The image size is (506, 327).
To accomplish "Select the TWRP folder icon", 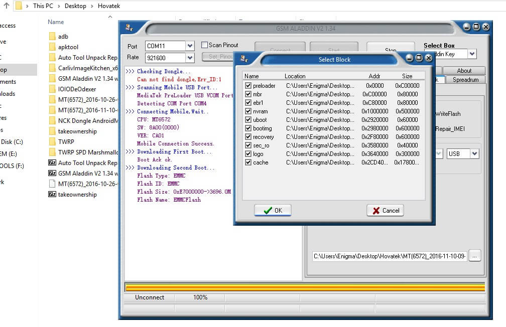I will (52, 141).
